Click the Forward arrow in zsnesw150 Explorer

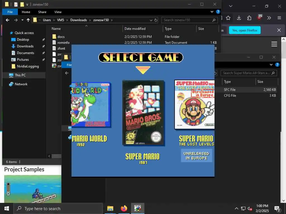tap(16, 20)
